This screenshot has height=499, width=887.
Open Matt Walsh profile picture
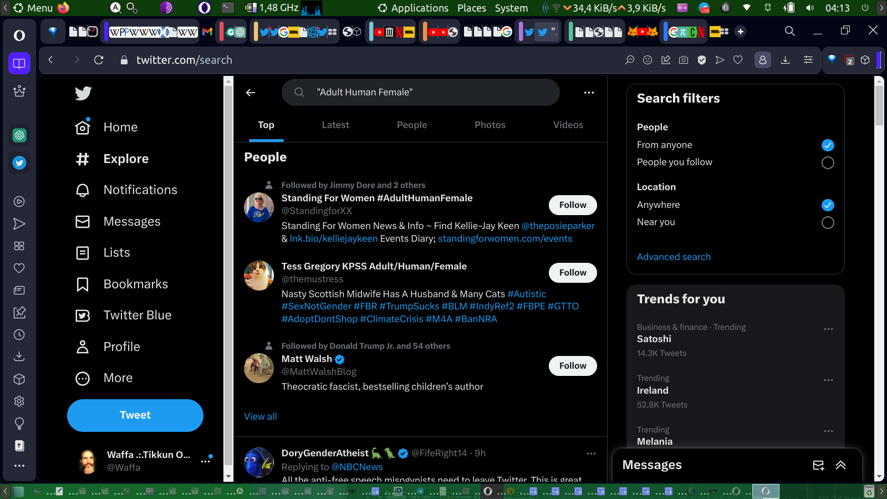(x=259, y=368)
